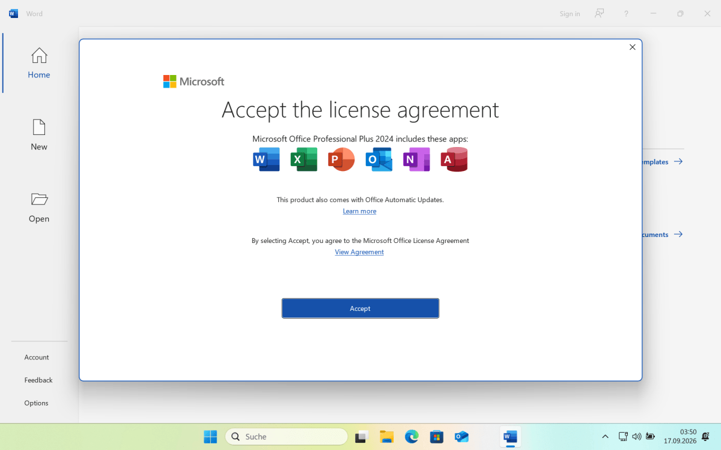Accept the license agreement
Image resolution: width=721 pixels, height=450 pixels.
360,308
